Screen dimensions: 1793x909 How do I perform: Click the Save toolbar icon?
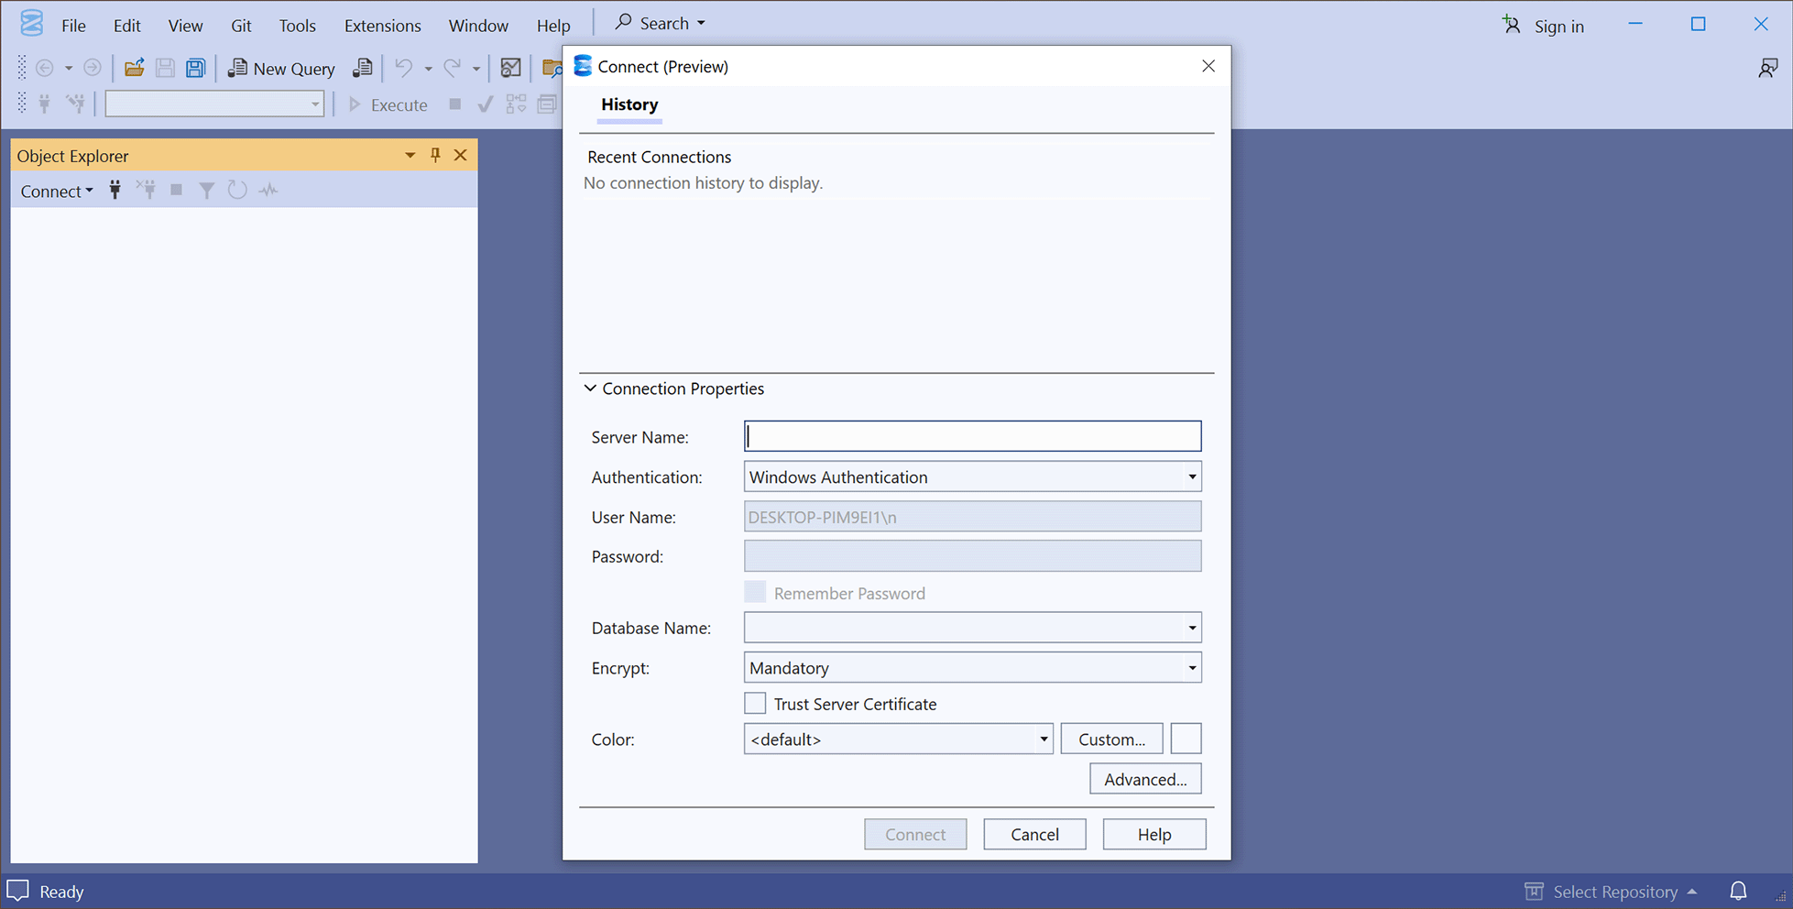pos(165,68)
